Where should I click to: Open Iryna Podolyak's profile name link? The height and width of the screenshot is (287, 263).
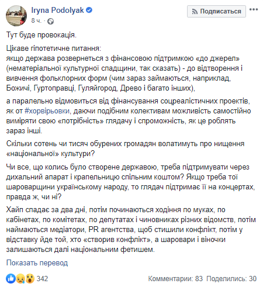pos(57,10)
